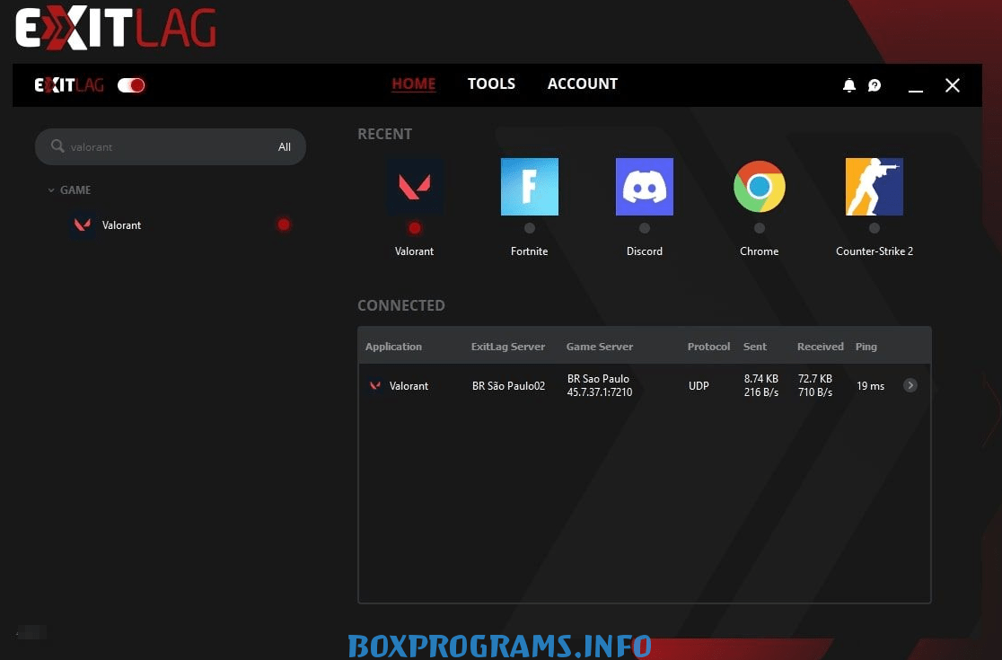Open the HOME tab

(x=413, y=84)
